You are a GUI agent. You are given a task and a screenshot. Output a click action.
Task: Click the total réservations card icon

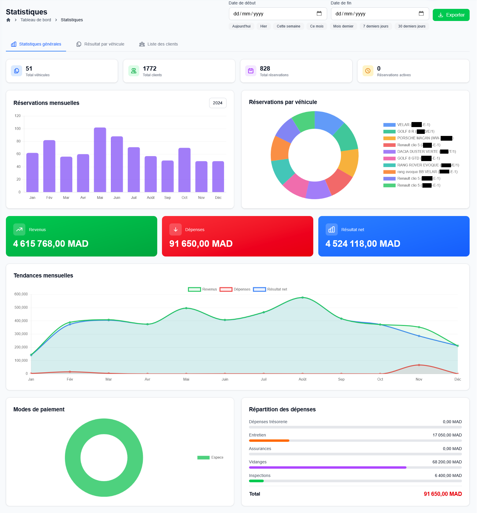tap(250, 71)
